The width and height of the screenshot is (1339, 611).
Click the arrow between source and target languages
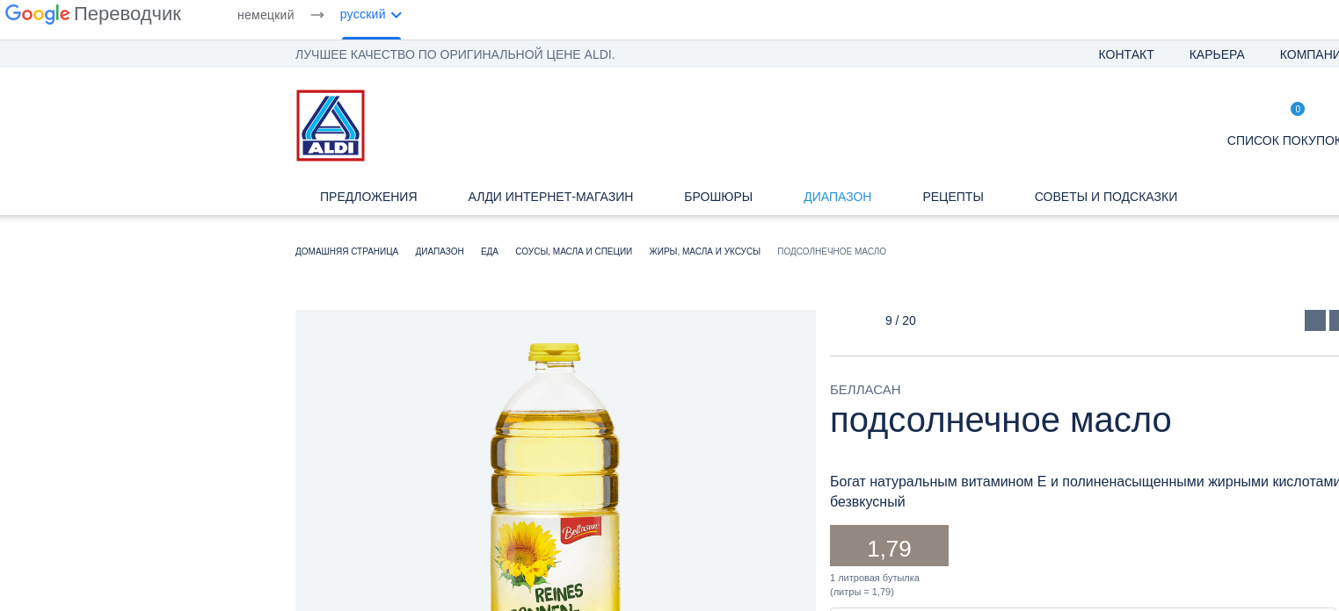(317, 15)
